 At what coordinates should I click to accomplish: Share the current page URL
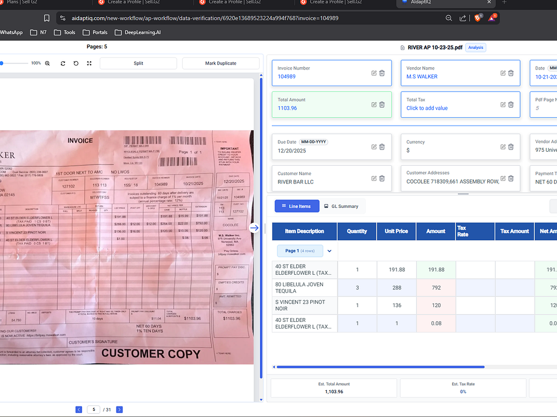coord(462,18)
